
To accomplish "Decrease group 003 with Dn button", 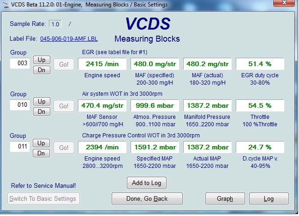I will pyautogui.click(x=42, y=70).
